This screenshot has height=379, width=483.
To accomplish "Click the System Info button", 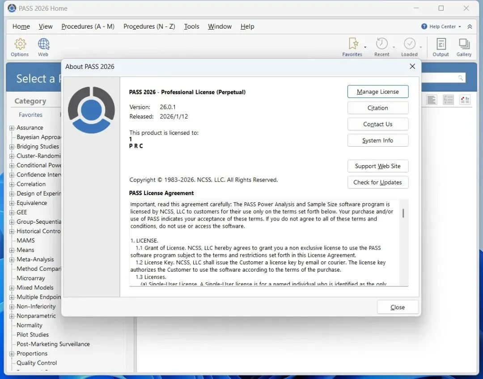I will click(377, 141).
